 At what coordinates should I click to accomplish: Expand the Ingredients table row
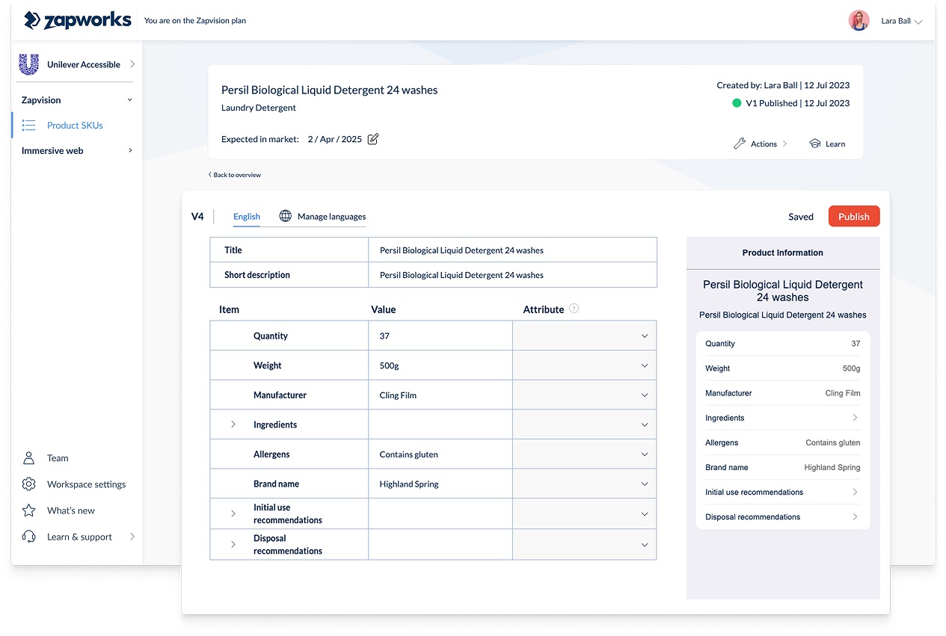pos(233,424)
